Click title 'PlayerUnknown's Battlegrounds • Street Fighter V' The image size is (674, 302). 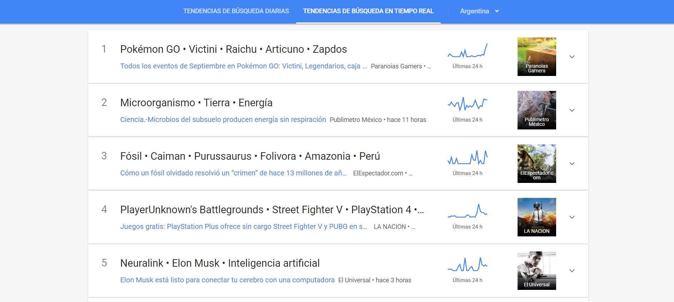(x=272, y=210)
